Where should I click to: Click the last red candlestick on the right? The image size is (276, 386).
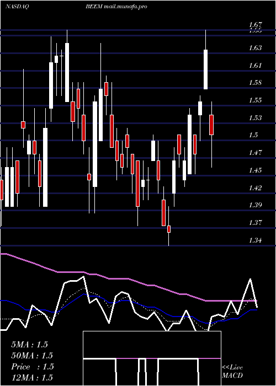tap(211, 125)
